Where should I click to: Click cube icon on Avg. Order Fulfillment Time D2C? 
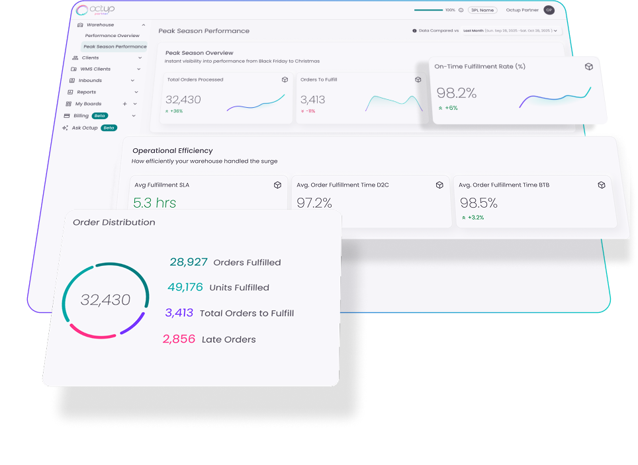pos(439,185)
